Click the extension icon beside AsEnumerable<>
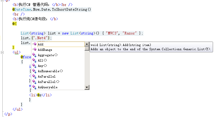This screenshot has width=216, height=118. (x=34, y=71)
